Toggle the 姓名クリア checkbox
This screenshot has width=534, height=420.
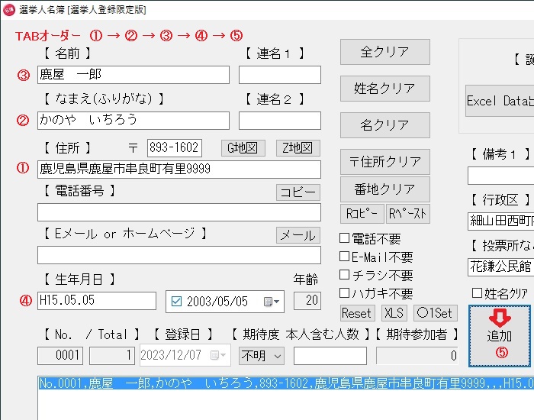[477, 293]
